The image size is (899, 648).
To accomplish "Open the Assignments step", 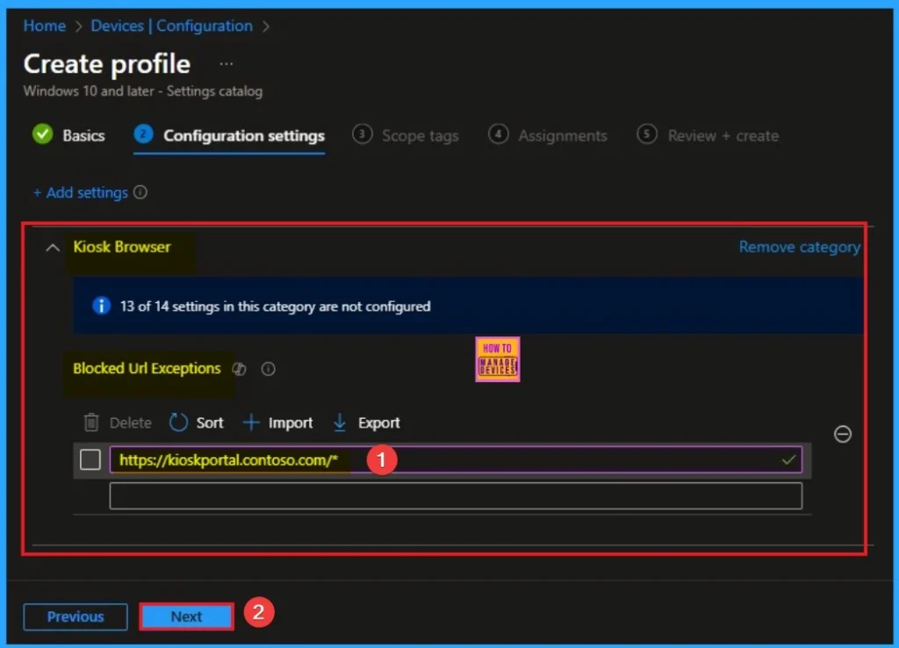I will coord(548,135).
